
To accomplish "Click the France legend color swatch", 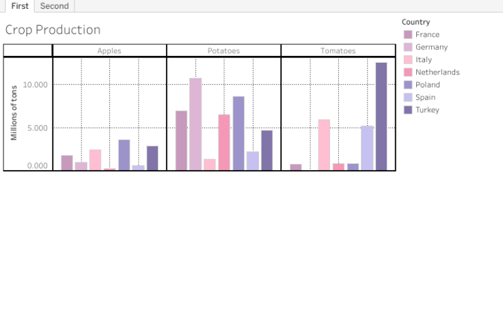I will pyautogui.click(x=408, y=35).
